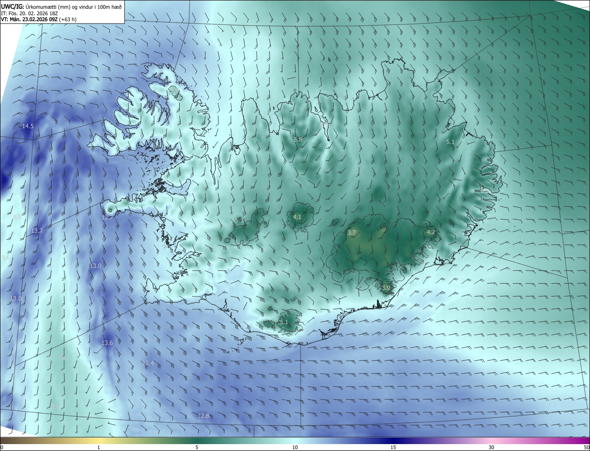
Task: Click the 3.9 value near Öræfajökull
Action: (x=386, y=288)
